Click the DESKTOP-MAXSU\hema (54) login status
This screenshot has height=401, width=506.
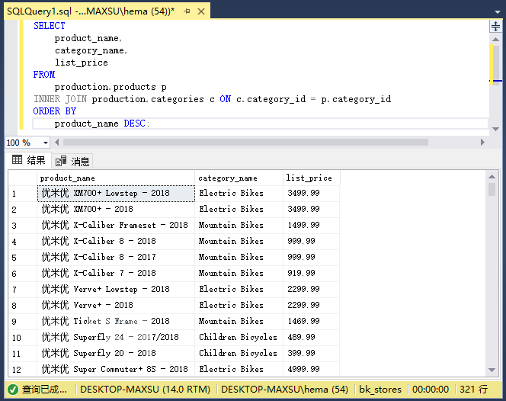285,390
